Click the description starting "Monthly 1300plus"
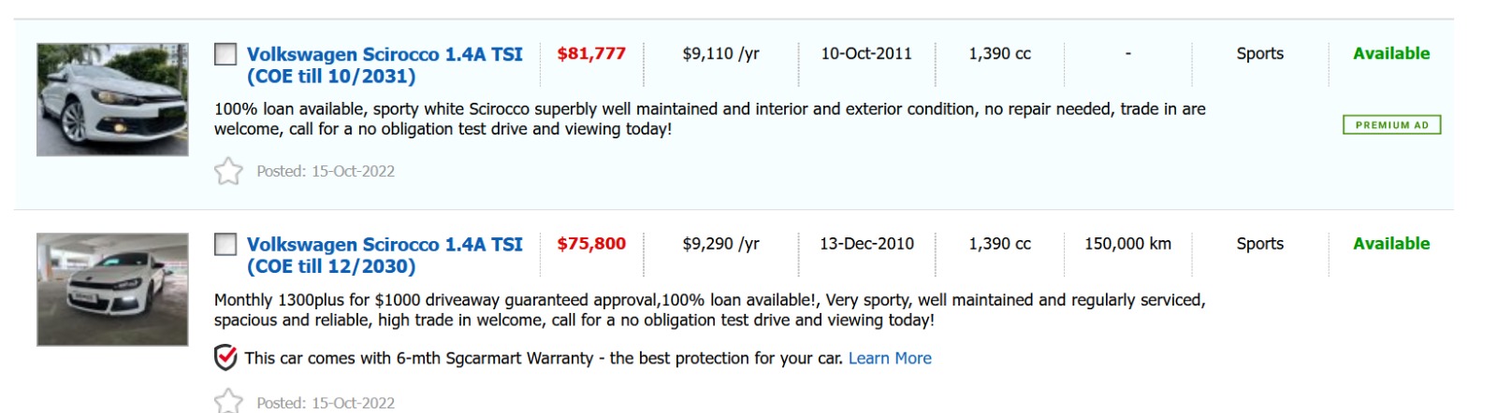Viewport: 1497px width, 413px height. coord(709,310)
